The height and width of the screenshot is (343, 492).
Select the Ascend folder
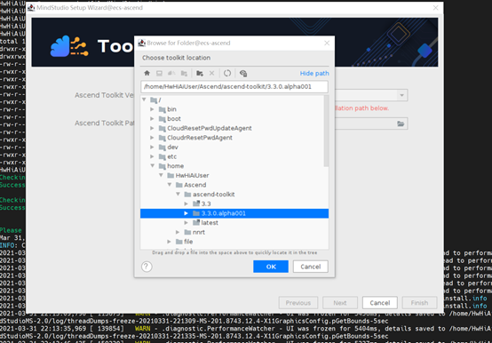pos(191,185)
